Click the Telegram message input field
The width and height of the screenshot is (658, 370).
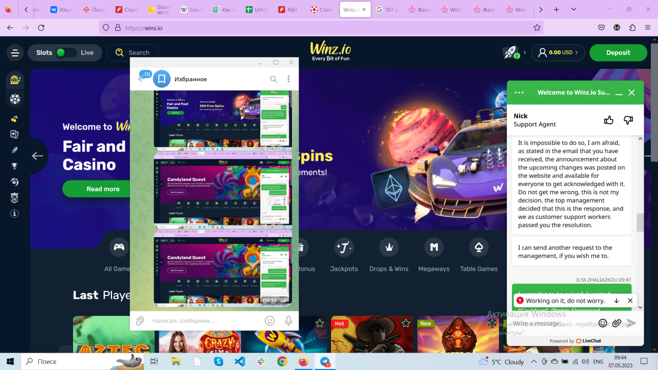click(206, 321)
